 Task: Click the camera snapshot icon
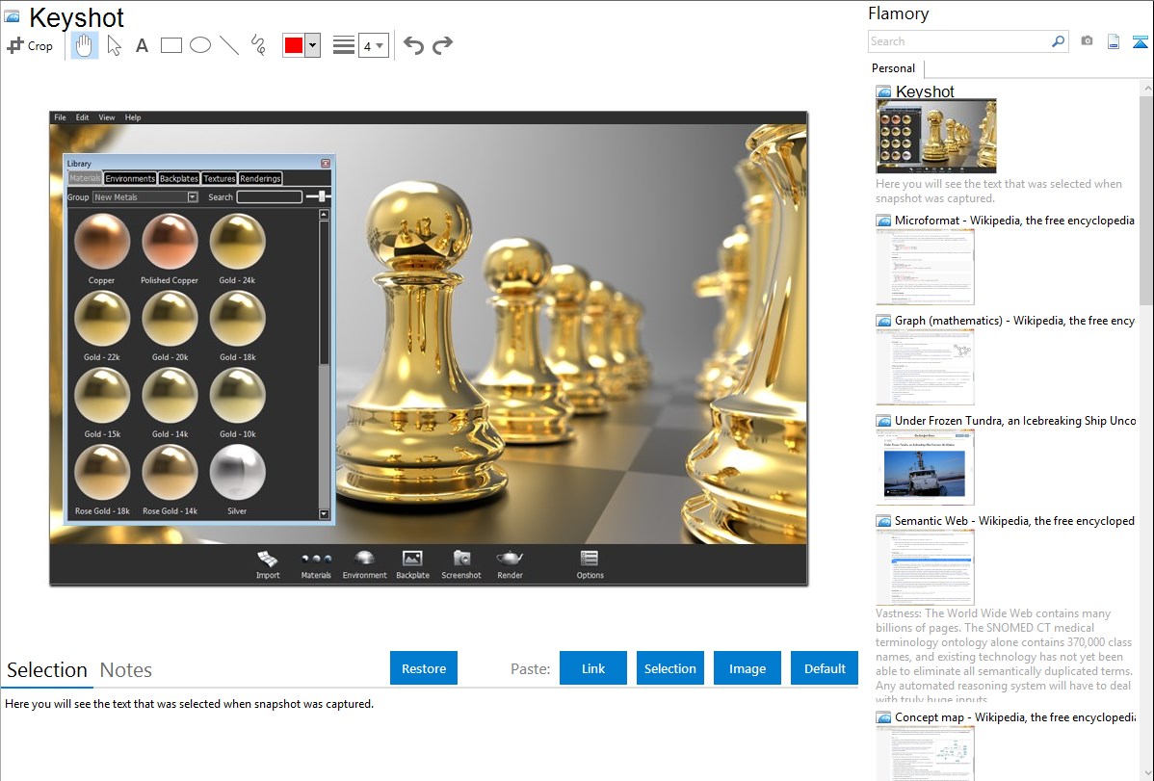click(x=1087, y=41)
